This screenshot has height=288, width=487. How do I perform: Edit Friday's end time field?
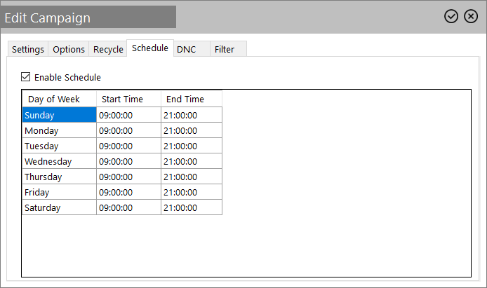click(x=191, y=192)
